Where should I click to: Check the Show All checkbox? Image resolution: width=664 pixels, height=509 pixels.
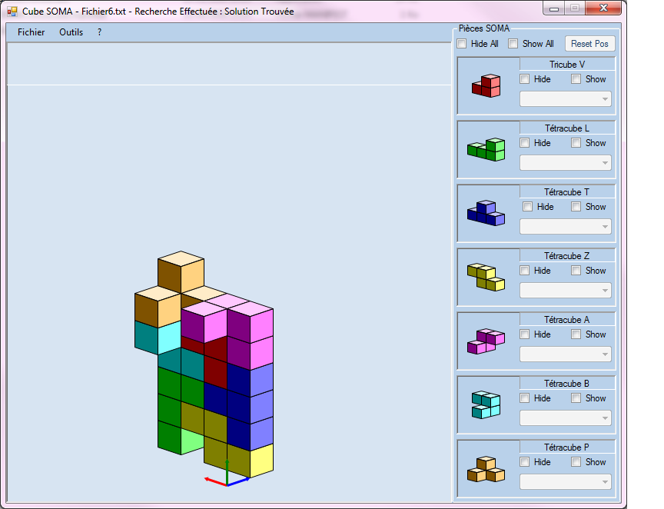[x=513, y=44]
